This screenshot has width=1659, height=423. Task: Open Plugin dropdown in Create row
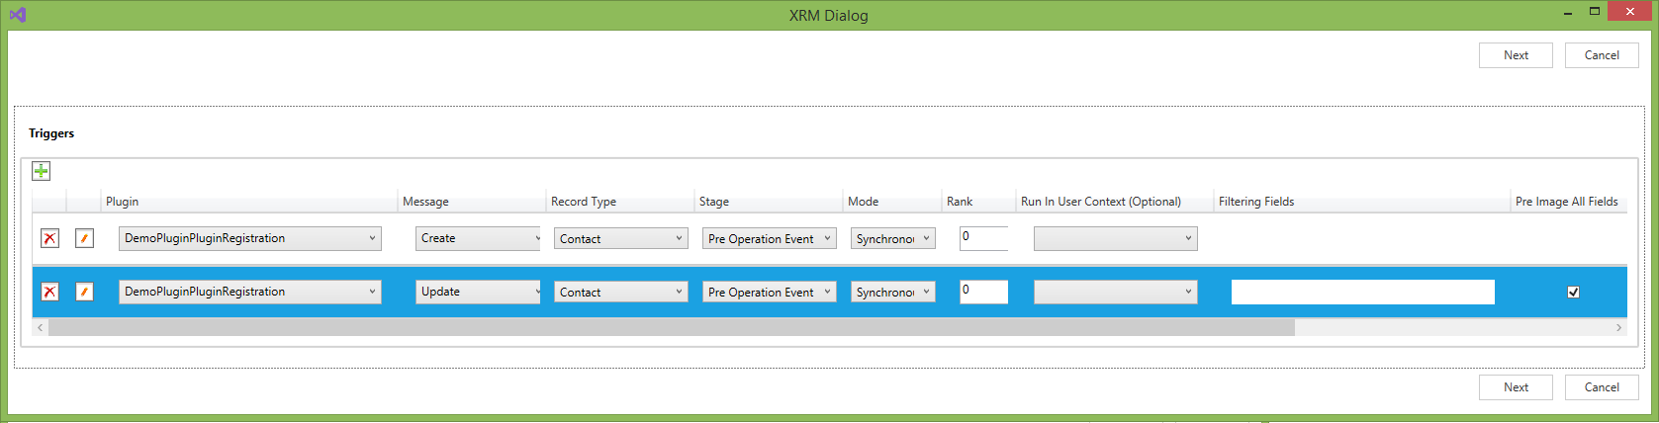tap(249, 238)
